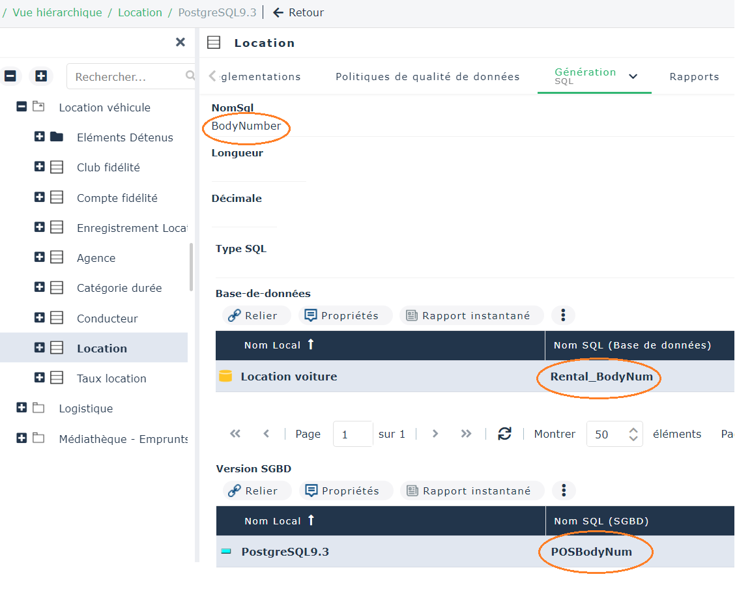Image resolution: width=737 pixels, height=598 pixels.
Task: Click the search magnifier icon
Action: [190, 76]
